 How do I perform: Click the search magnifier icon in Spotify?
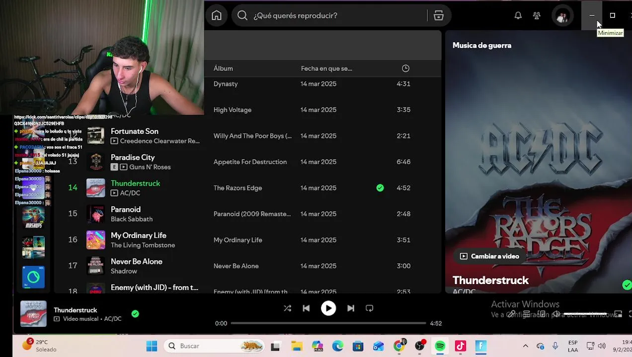(x=242, y=16)
